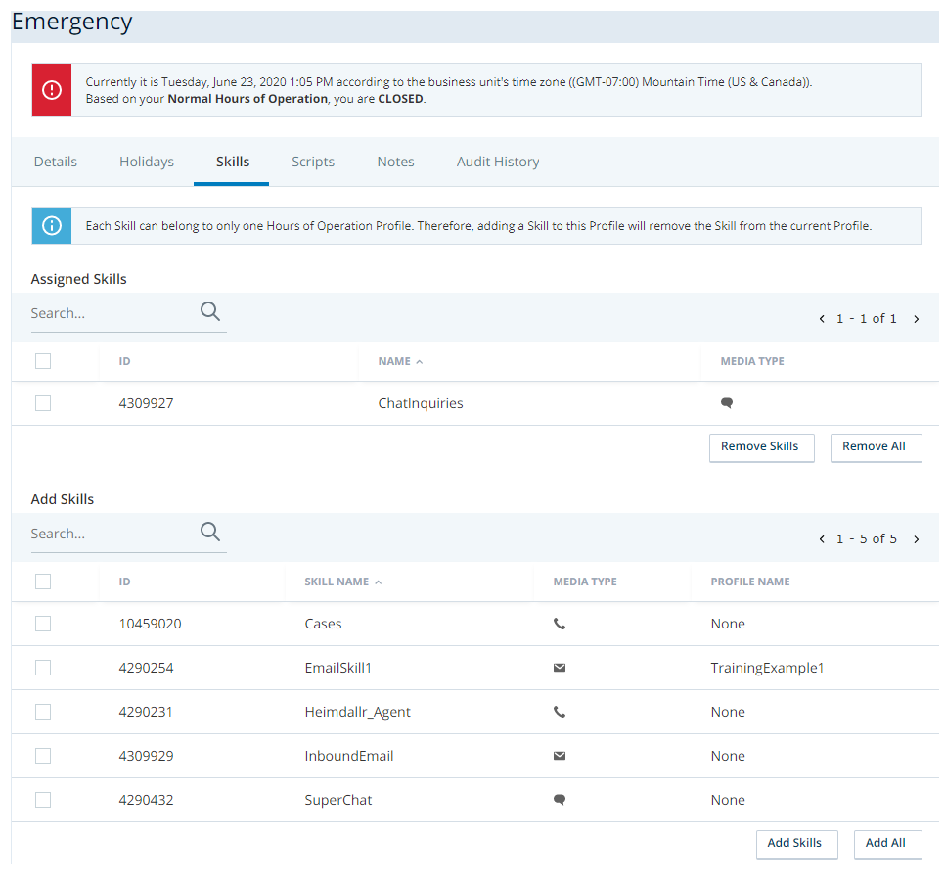Click the Heimdallr_Agent skill name
This screenshot has height=884, width=944.
click(x=358, y=712)
